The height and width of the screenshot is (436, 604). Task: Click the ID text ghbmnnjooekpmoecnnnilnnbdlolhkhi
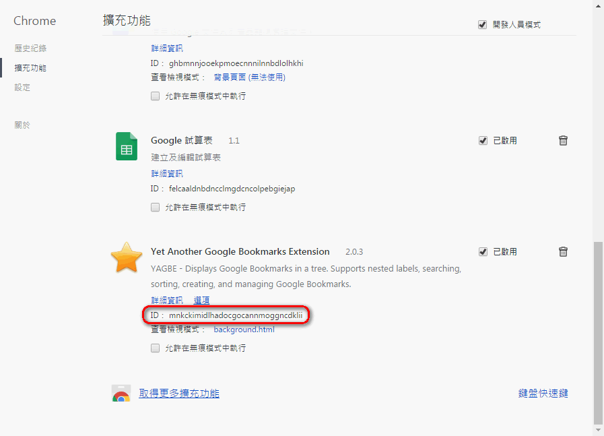pyautogui.click(x=236, y=63)
